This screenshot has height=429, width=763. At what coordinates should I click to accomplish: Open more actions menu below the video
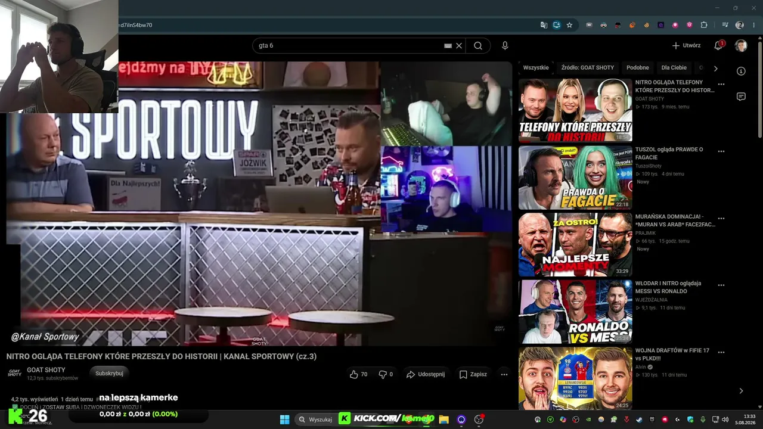click(x=504, y=374)
